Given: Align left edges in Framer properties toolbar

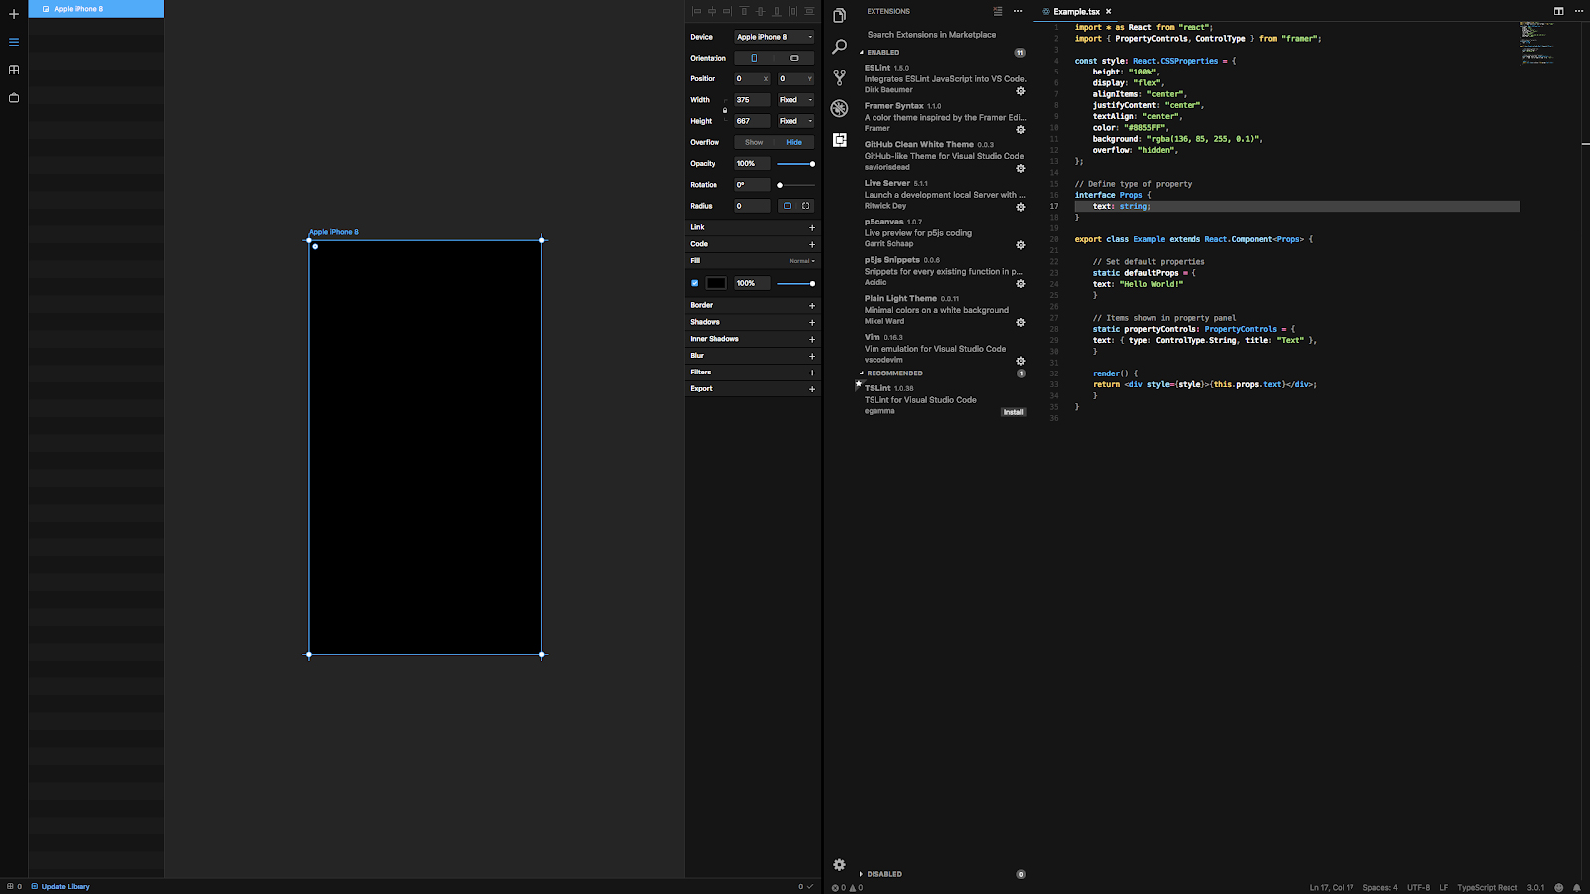Looking at the screenshot, I should point(696,11).
